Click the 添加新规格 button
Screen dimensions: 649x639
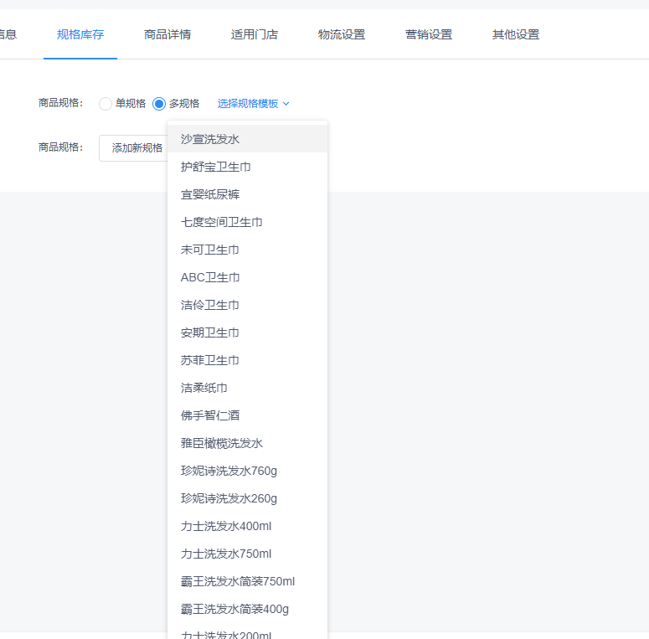coord(133,147)
